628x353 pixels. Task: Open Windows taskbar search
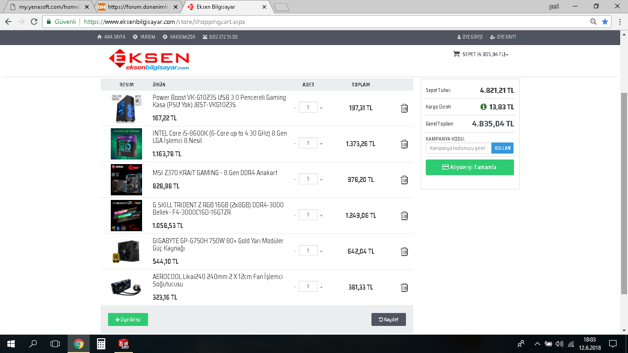point(33,343)
